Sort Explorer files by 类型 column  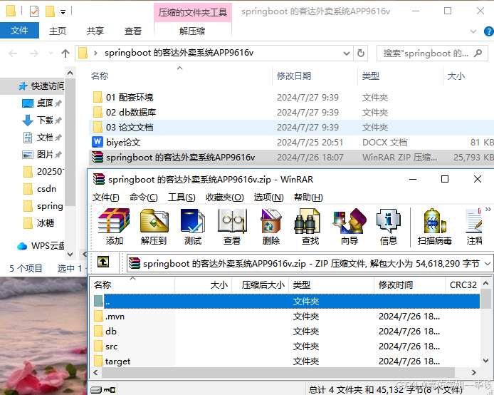point(400,76)
